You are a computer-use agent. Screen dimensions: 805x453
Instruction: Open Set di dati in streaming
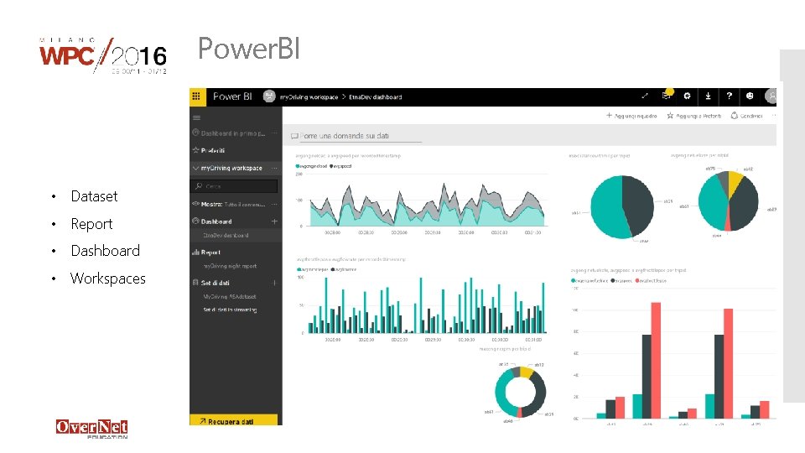(x=230, y=310)
